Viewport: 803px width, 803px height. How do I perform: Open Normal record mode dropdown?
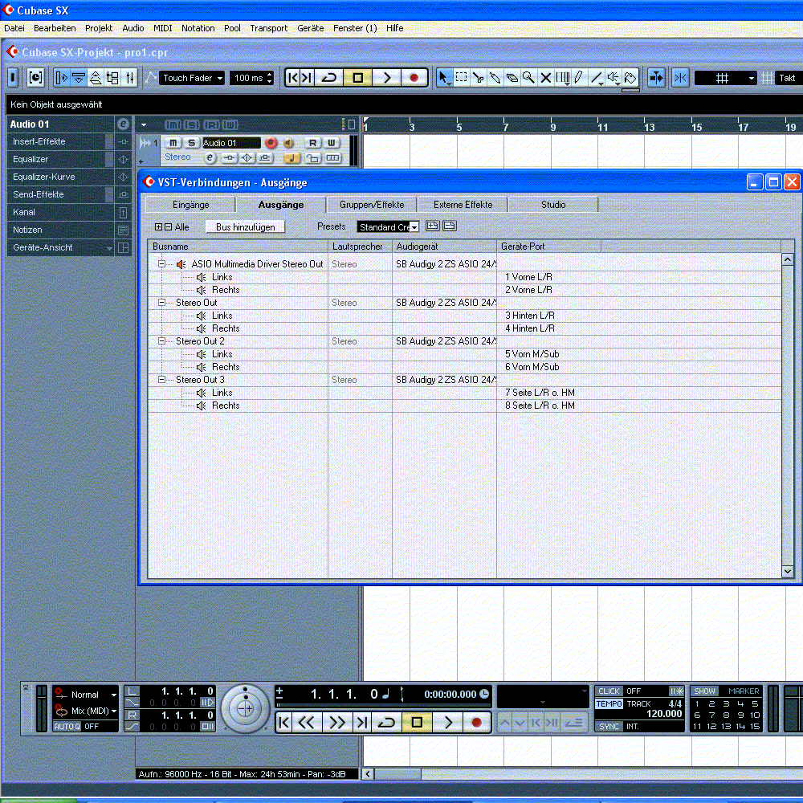pyautogui.click(x=86, y=695)
